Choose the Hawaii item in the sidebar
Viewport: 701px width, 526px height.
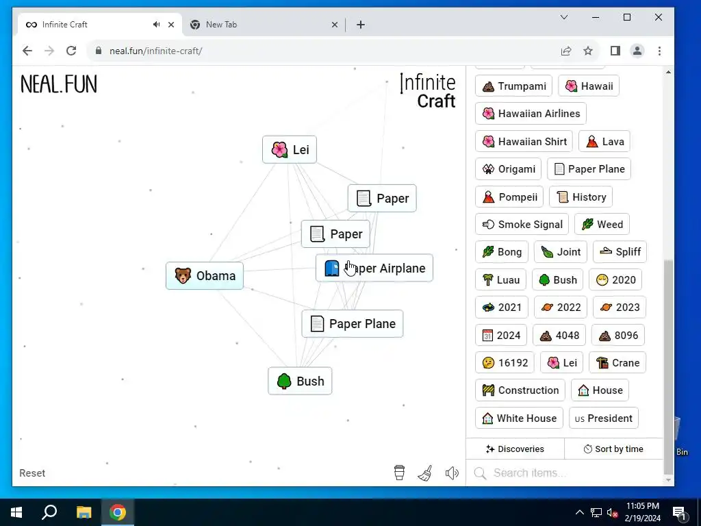588,86
